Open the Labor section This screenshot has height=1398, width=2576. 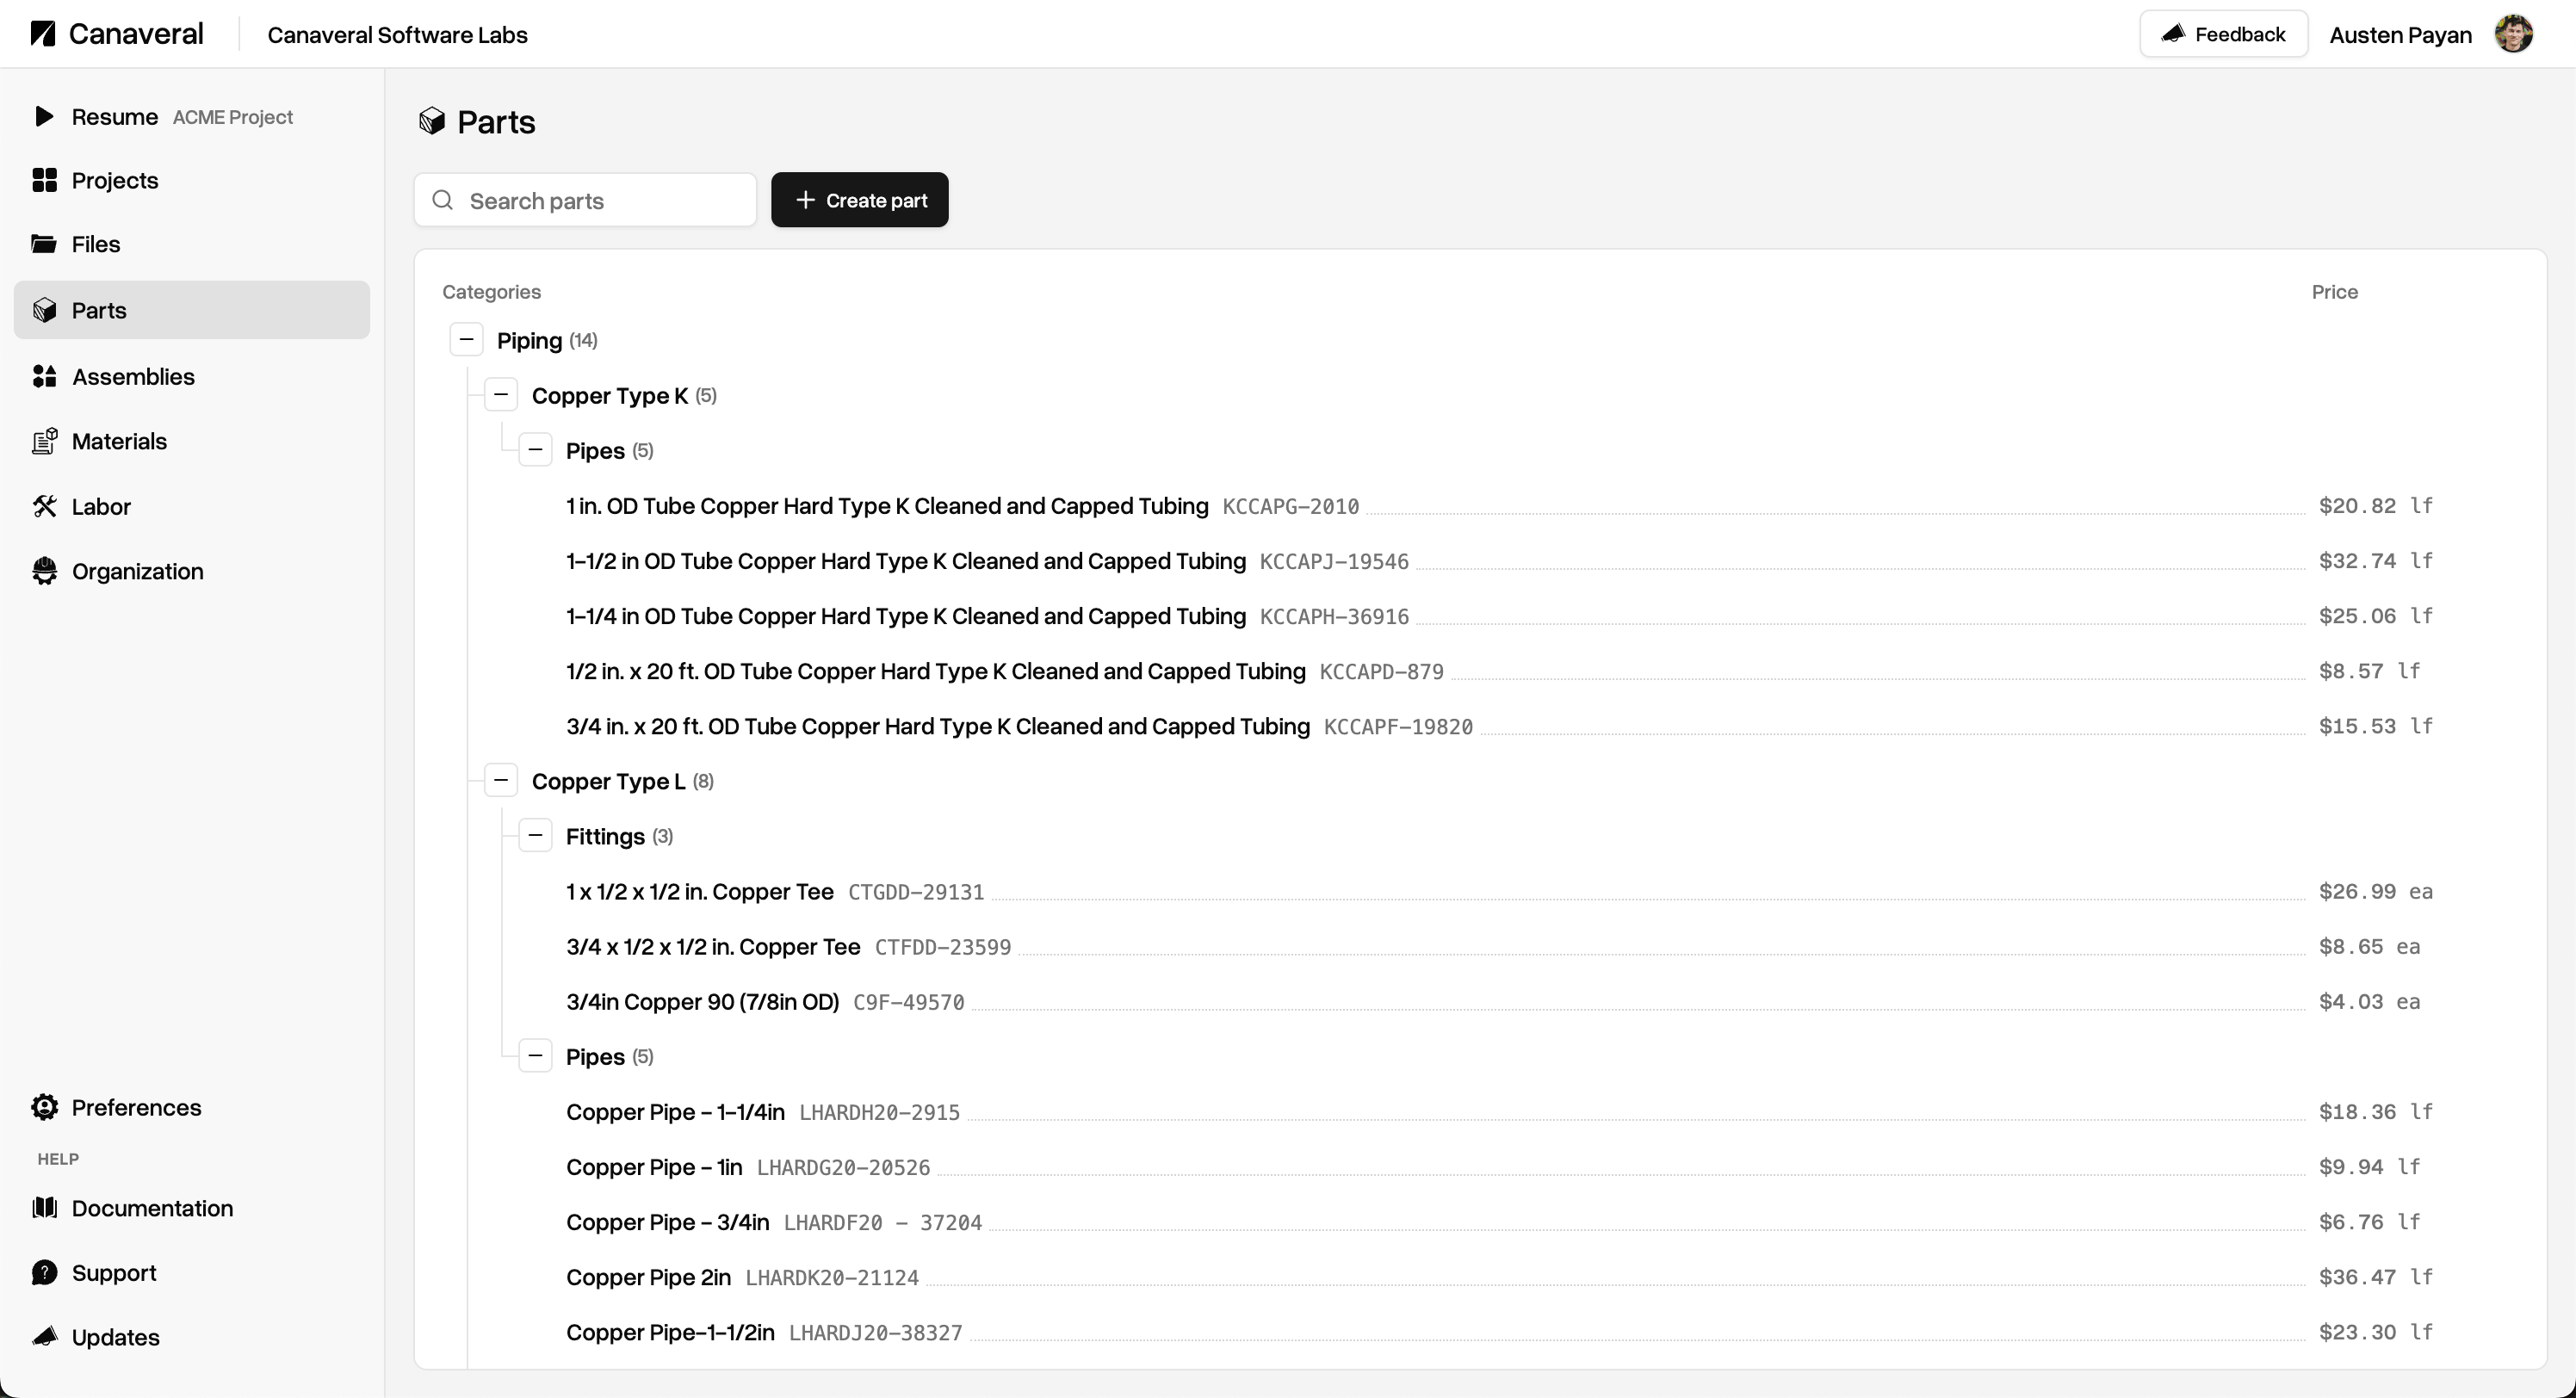[x=192, y=507]
